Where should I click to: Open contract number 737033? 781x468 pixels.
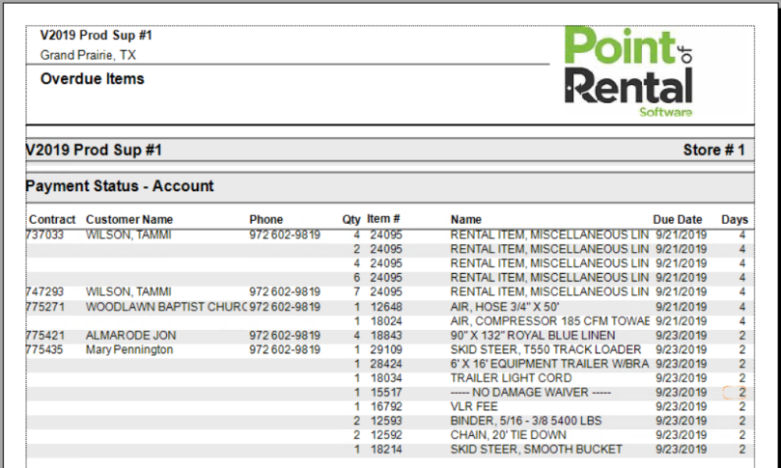click(x=46, y=234)
